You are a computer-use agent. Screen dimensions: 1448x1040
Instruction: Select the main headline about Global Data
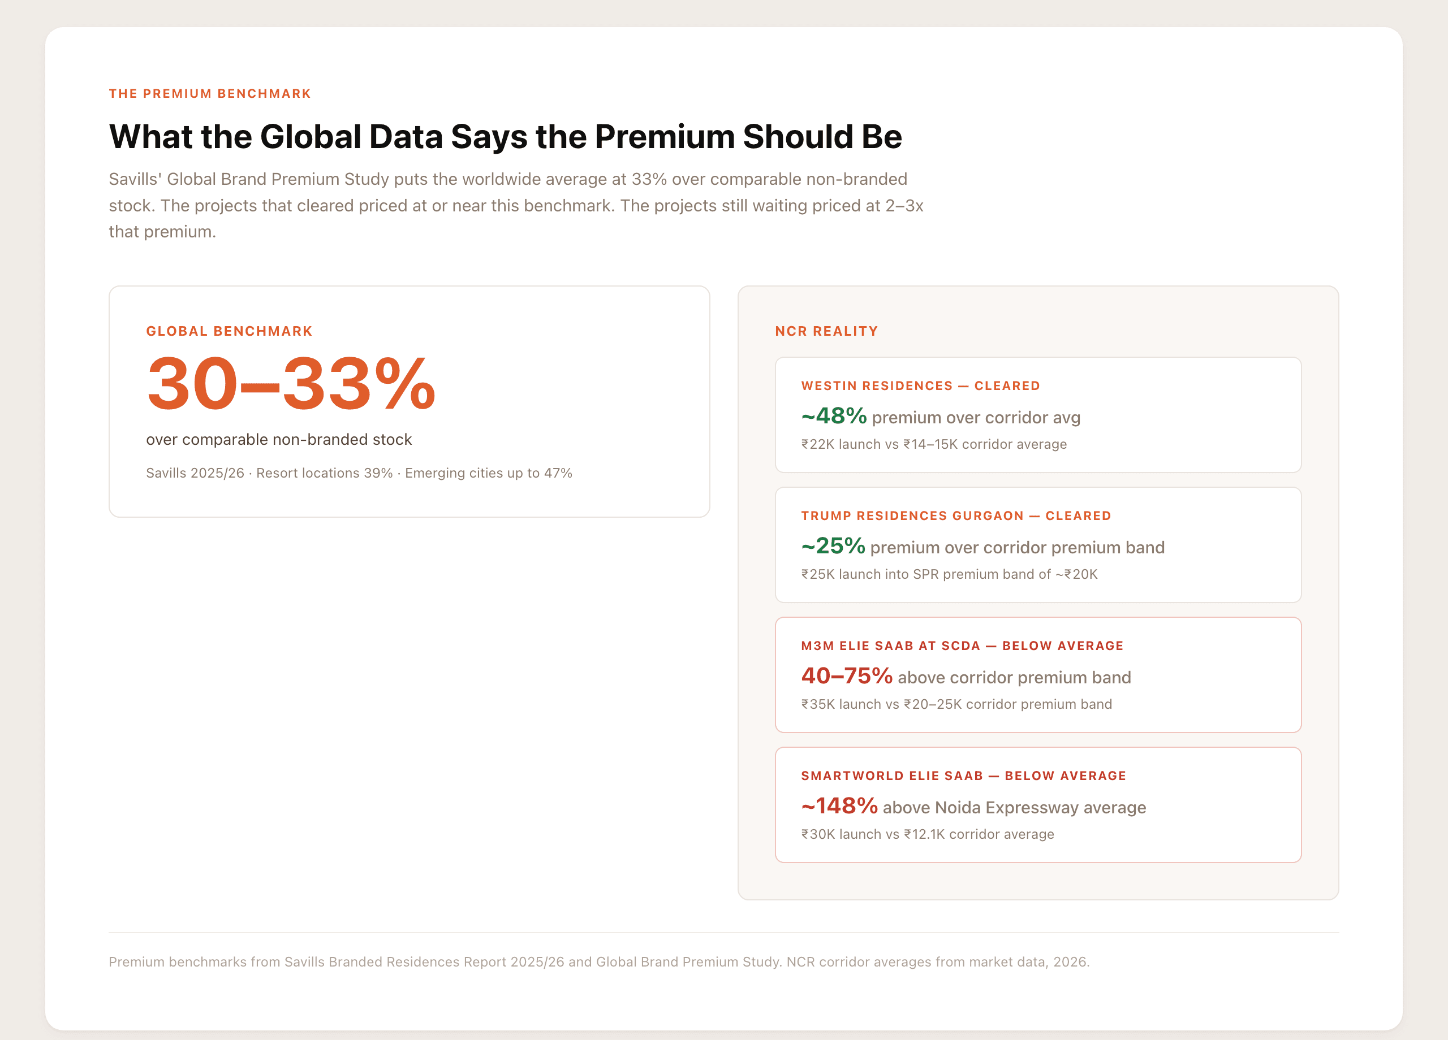click(505, 137)
